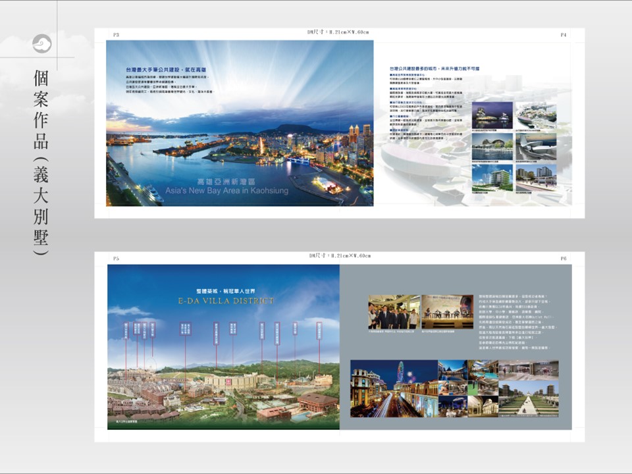Click the P5 page label
The height and width of the screenshot is (474, 632).
[116, 258]
